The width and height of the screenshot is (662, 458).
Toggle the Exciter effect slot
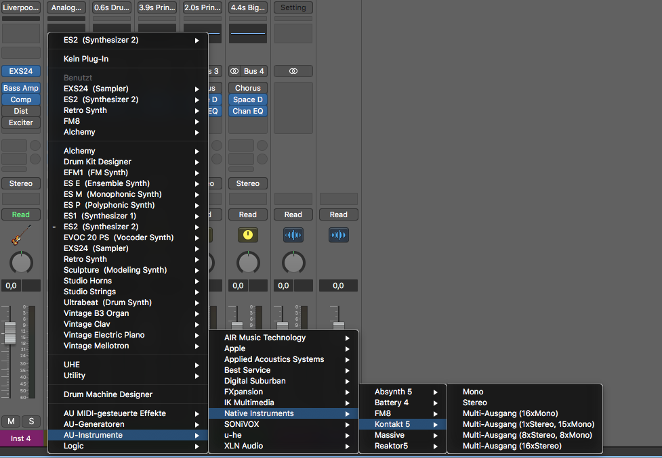tap(21, 122)
